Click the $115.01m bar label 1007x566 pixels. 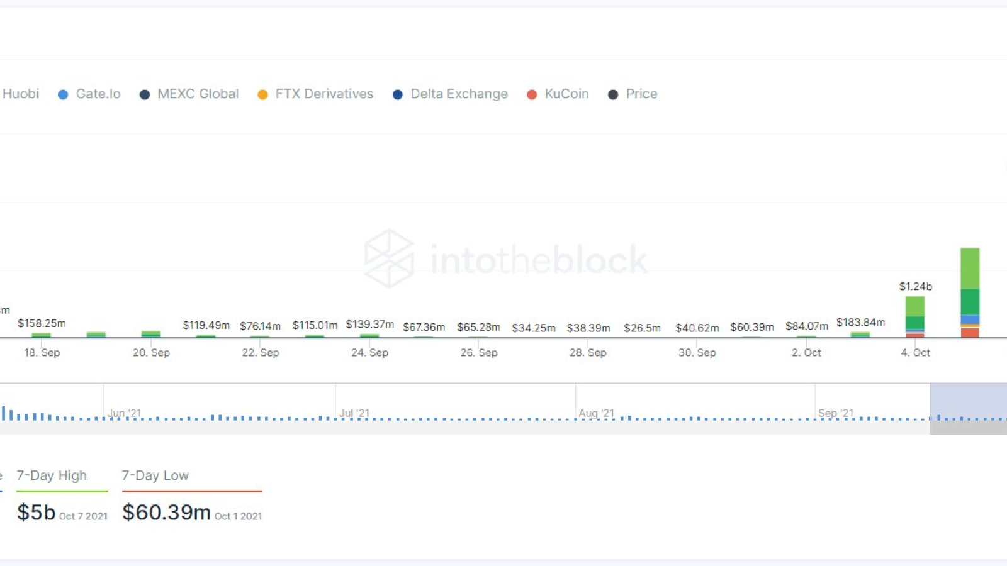tap(315, 325)
